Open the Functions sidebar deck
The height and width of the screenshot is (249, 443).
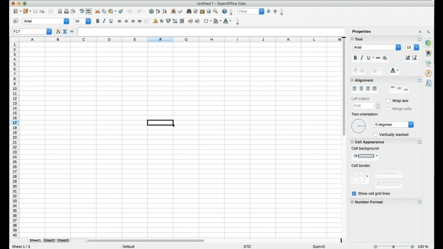(x=428, y=83)
